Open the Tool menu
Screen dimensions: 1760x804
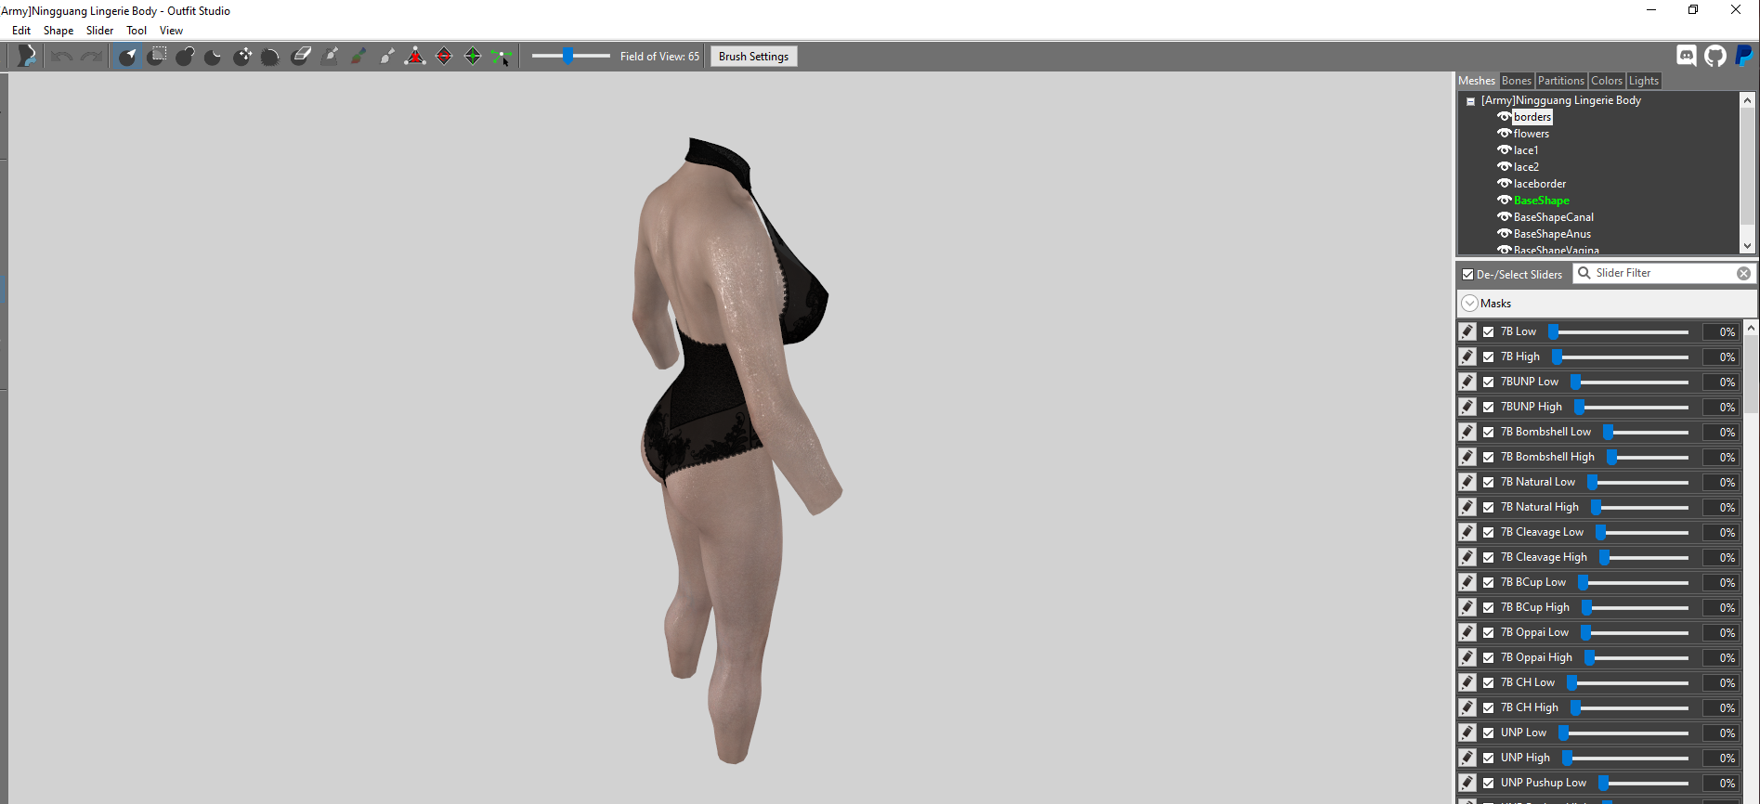[x=137, y=31]
